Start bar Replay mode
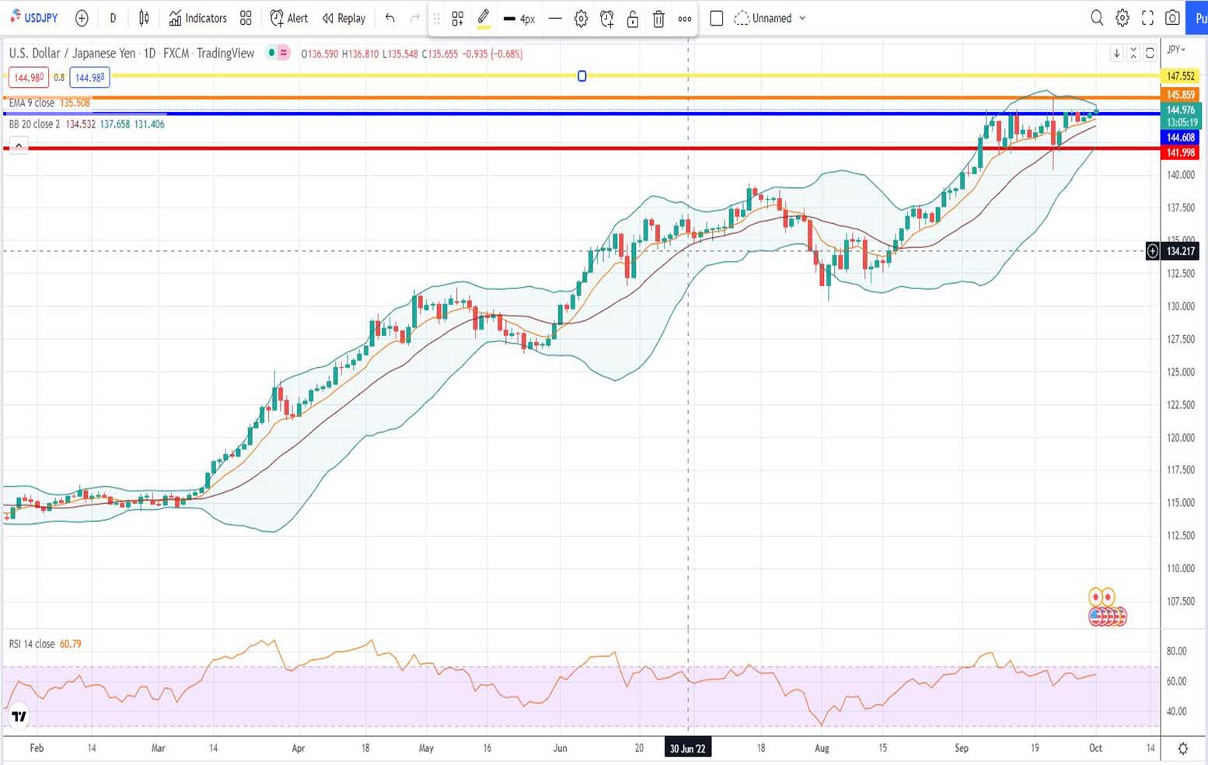This screenshot has width=1208, height=765. 344,18
